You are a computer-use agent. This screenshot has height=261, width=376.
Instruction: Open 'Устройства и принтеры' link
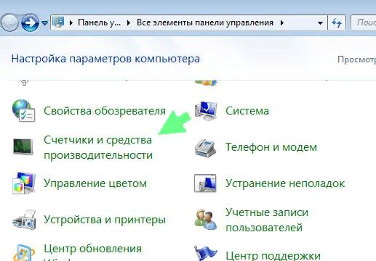click(105, 220)
